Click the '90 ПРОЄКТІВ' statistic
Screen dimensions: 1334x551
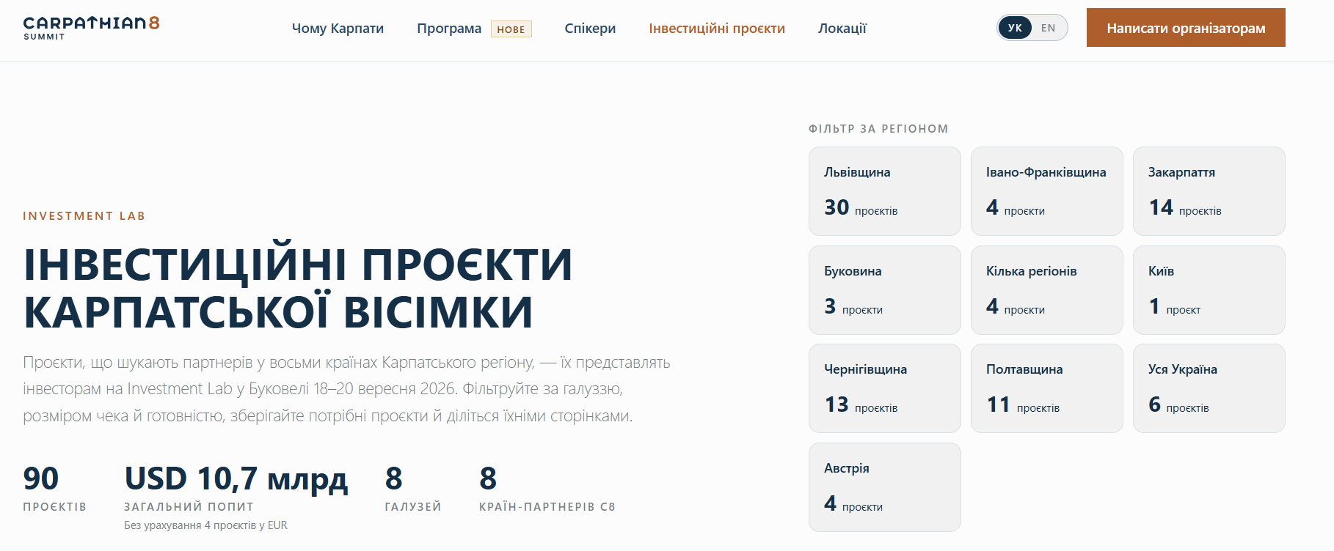(x=54, y=488)
